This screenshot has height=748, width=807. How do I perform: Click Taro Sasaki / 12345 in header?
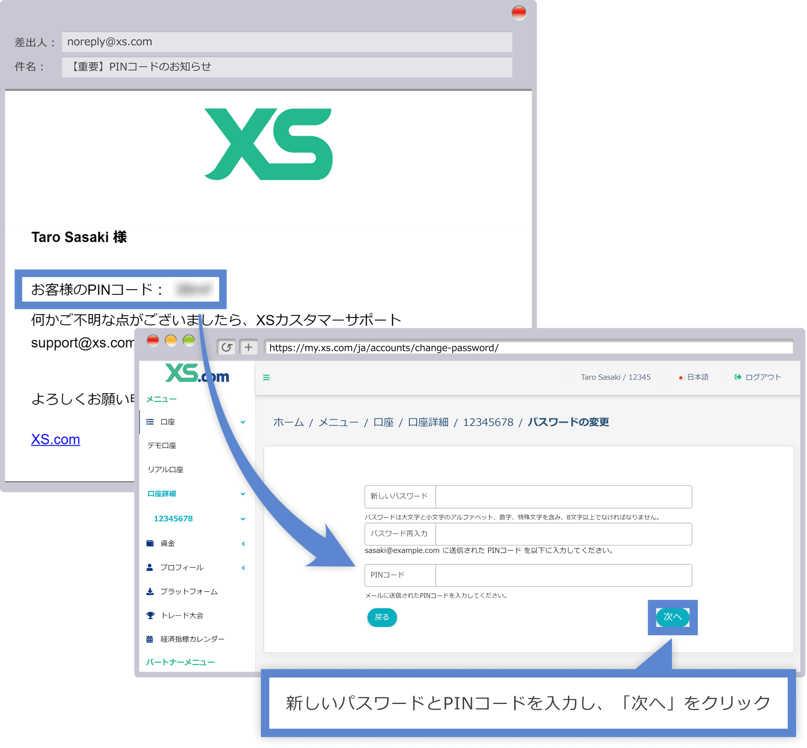(x=616, y=377)
